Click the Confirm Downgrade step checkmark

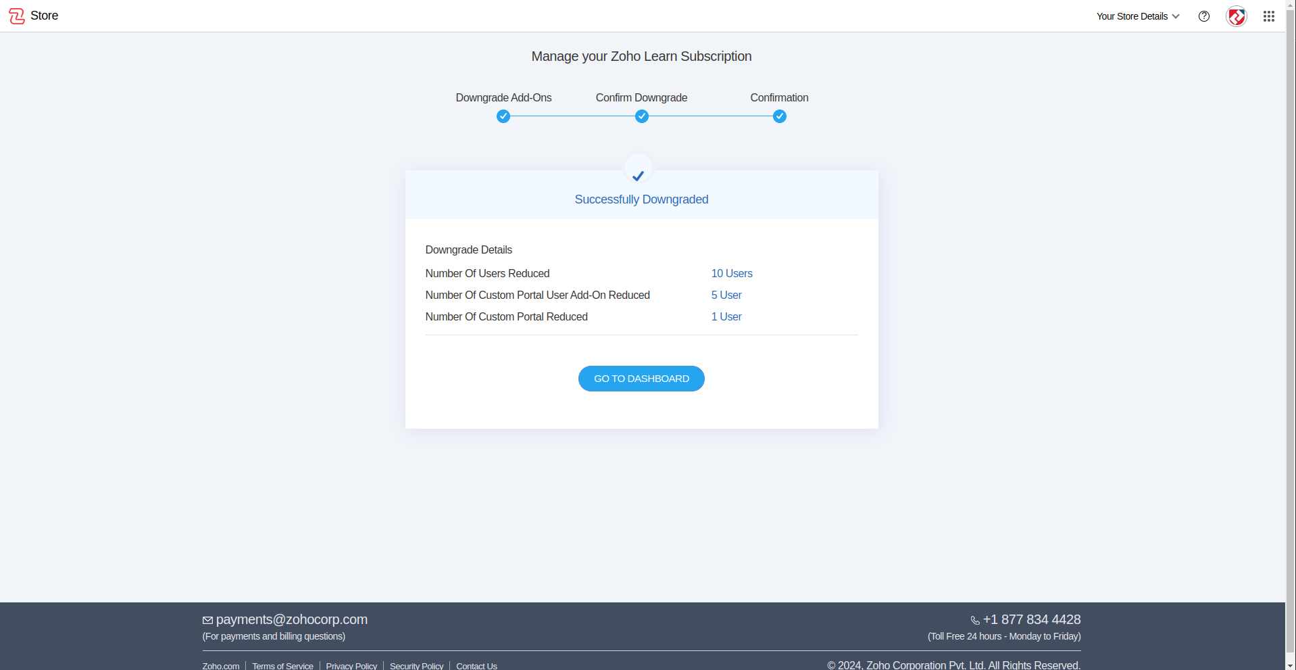[642, 116]
